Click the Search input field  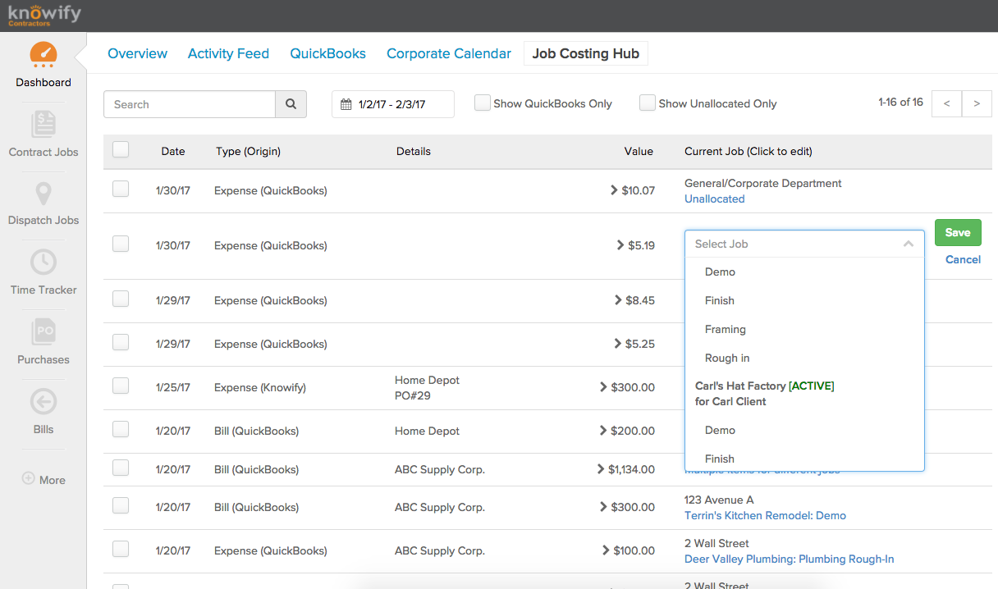coord(190,104)
